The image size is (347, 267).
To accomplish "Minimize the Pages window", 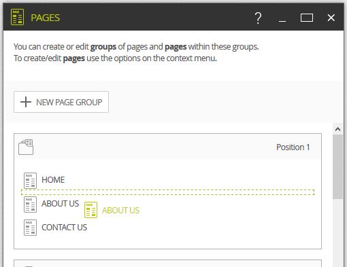I will (x=282, y=21).
